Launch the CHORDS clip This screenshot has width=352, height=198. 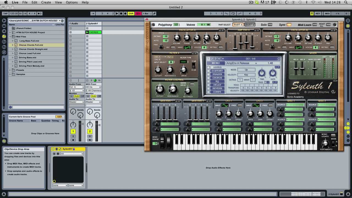click(87, 32)
